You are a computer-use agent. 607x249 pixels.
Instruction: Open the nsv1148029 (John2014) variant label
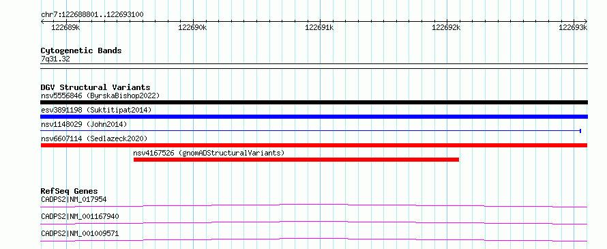point(84,124)
